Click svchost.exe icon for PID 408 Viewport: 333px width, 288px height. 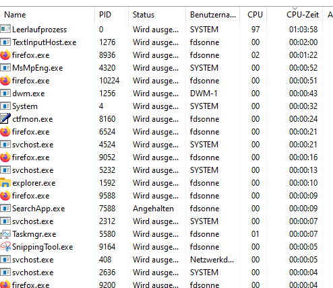click(x=5, y=260)
